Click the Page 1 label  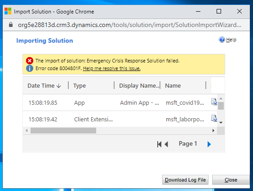pyautogui.click(x=188, y=143)
